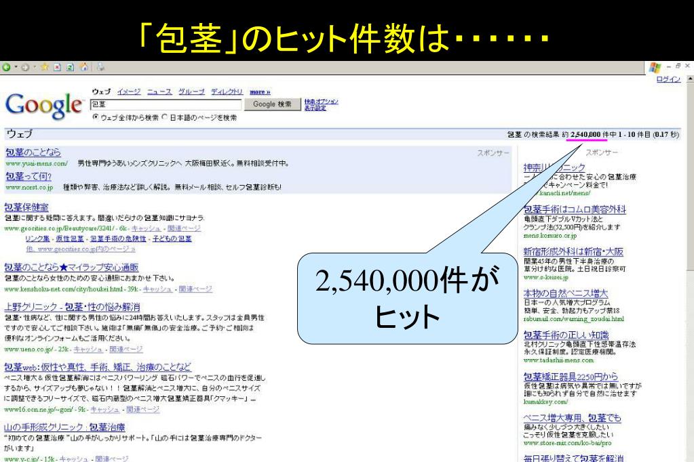Go to the Home page icon
694x462 pixels.
click(x=83, y=67)
